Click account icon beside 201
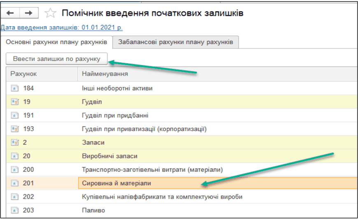 coord(14,183)
